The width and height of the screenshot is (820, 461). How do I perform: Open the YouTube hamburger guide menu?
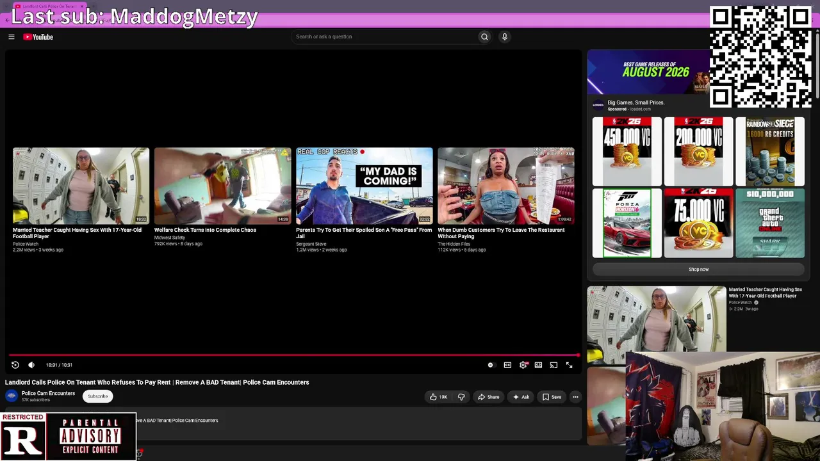12,37
